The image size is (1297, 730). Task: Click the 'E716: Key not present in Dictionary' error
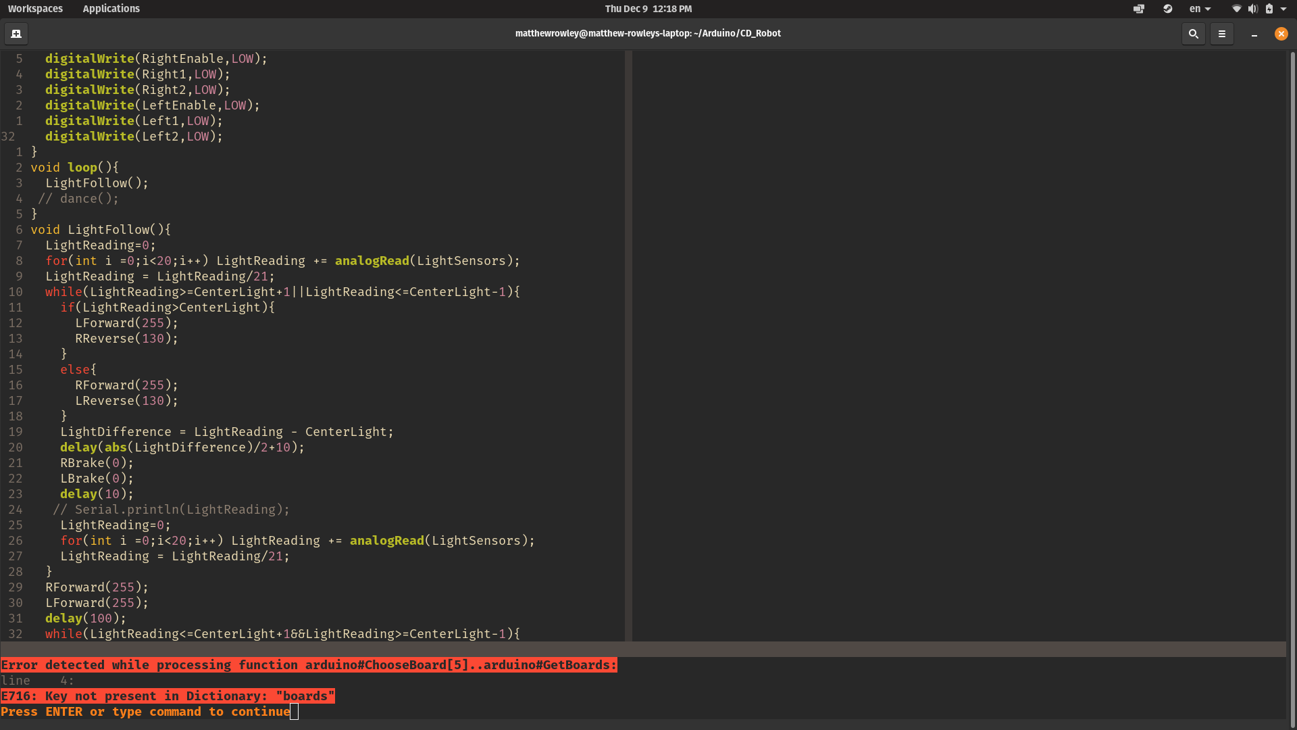tap(168, 696)
